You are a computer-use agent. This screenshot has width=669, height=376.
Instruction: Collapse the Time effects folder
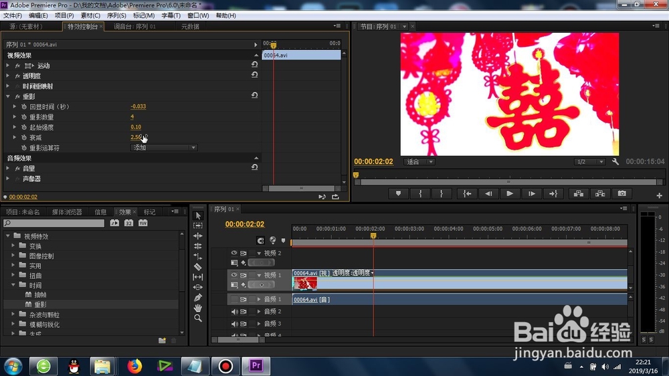(x=13, y=284)
